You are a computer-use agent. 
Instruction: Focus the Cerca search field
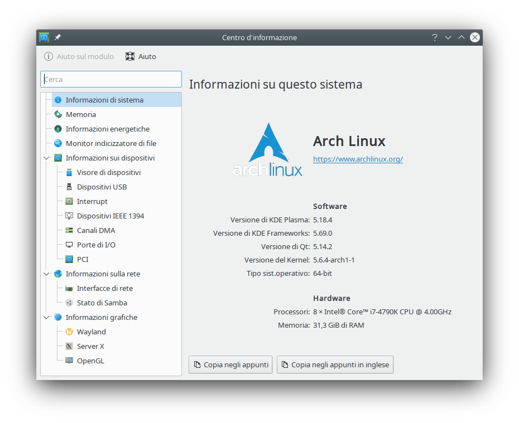pyautogui.click(x=111, y=79)
